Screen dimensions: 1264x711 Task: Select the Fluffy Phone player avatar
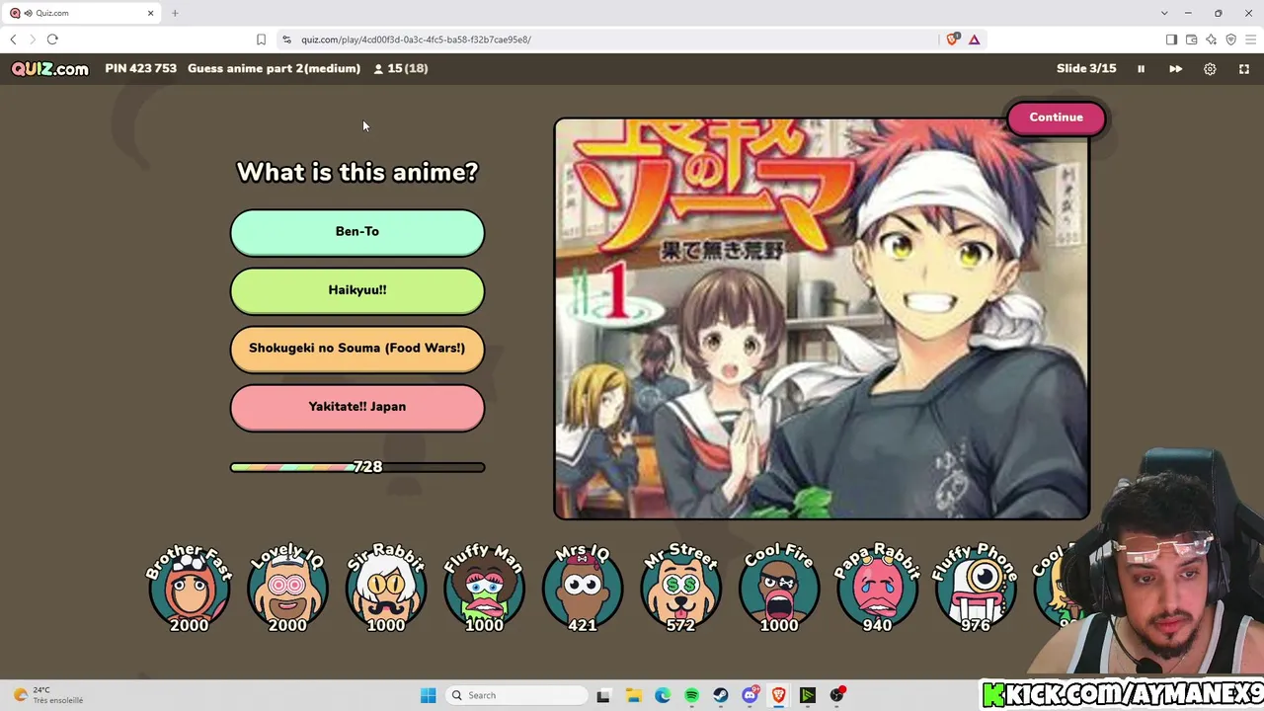[976, 588]
